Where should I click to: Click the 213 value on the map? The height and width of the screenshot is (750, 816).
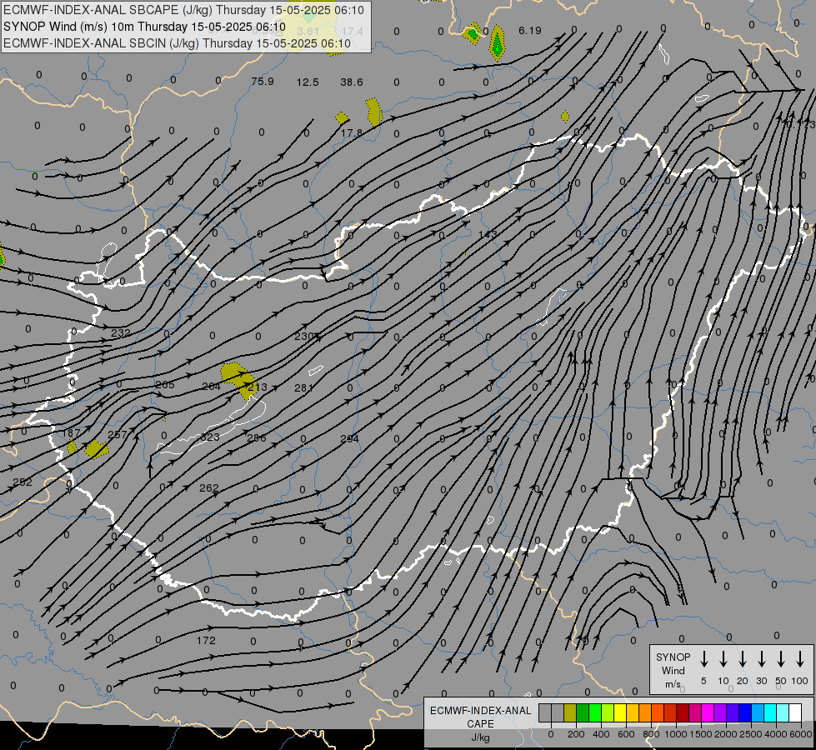(x=258, y=387)
